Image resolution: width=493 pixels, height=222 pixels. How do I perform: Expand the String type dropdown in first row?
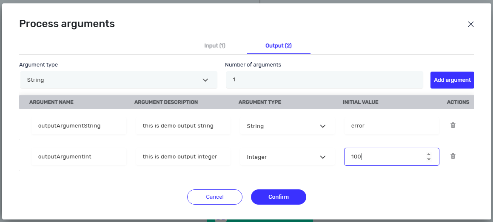[288, 126]
